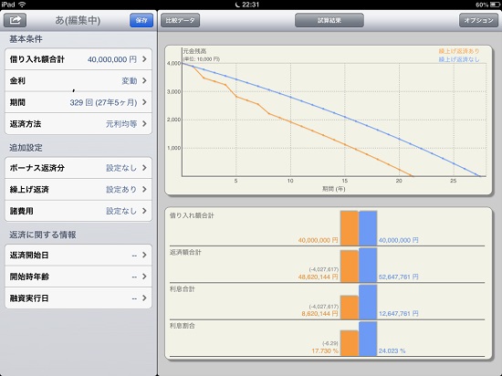This screenshot has width=502, height=376.
Task: Open 返済開始日 repayment start date row
Action: click(78, 255)
